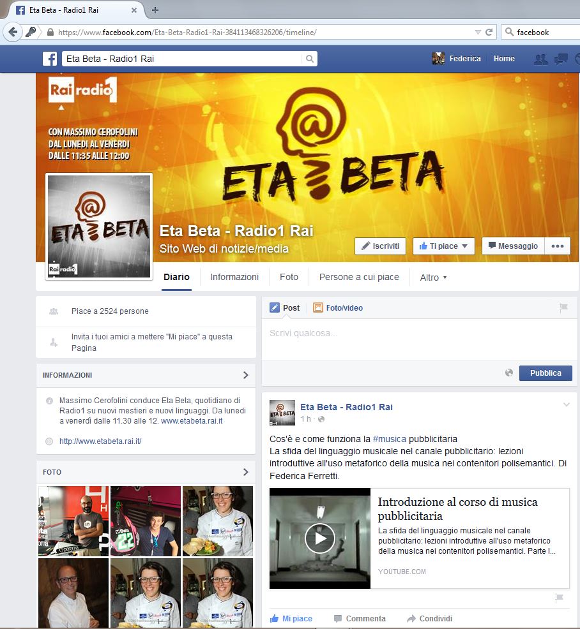Open photo of man with number 22 motorcycle
Screen dimensions: 580x629
(146, 521)
